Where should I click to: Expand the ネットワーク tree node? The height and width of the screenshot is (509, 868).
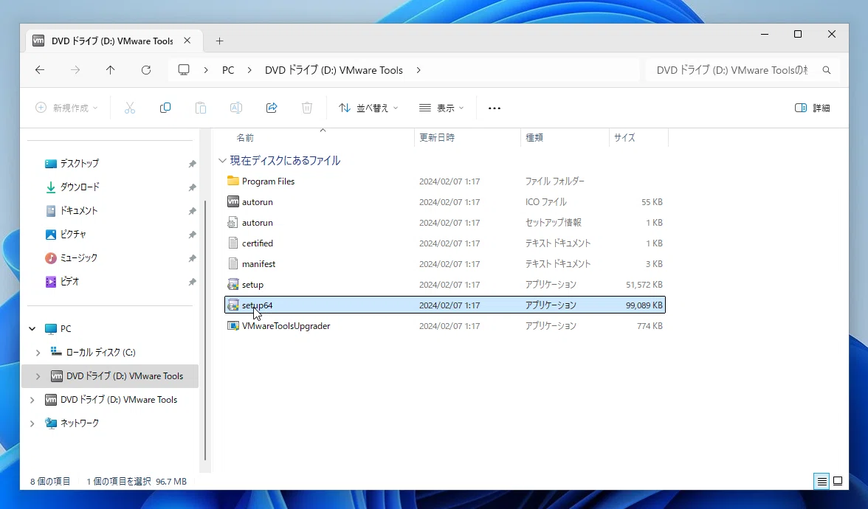pos(32,423)
